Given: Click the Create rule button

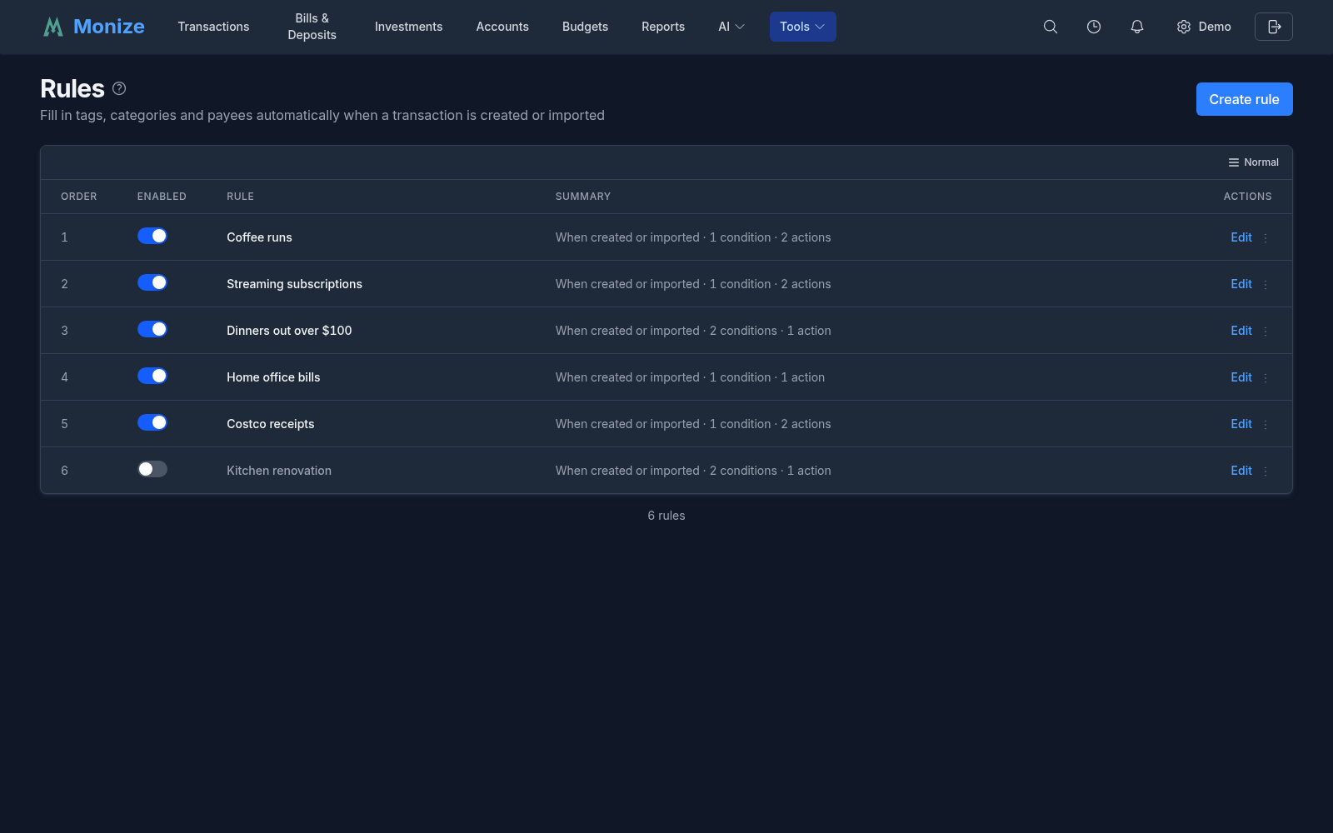Looking at the screenshot, I should click(x=1244, y=99).
